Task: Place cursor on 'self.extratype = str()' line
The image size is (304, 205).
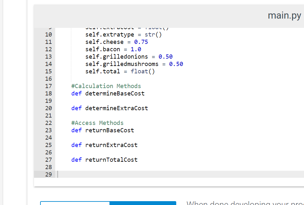Action: [124, 35]
